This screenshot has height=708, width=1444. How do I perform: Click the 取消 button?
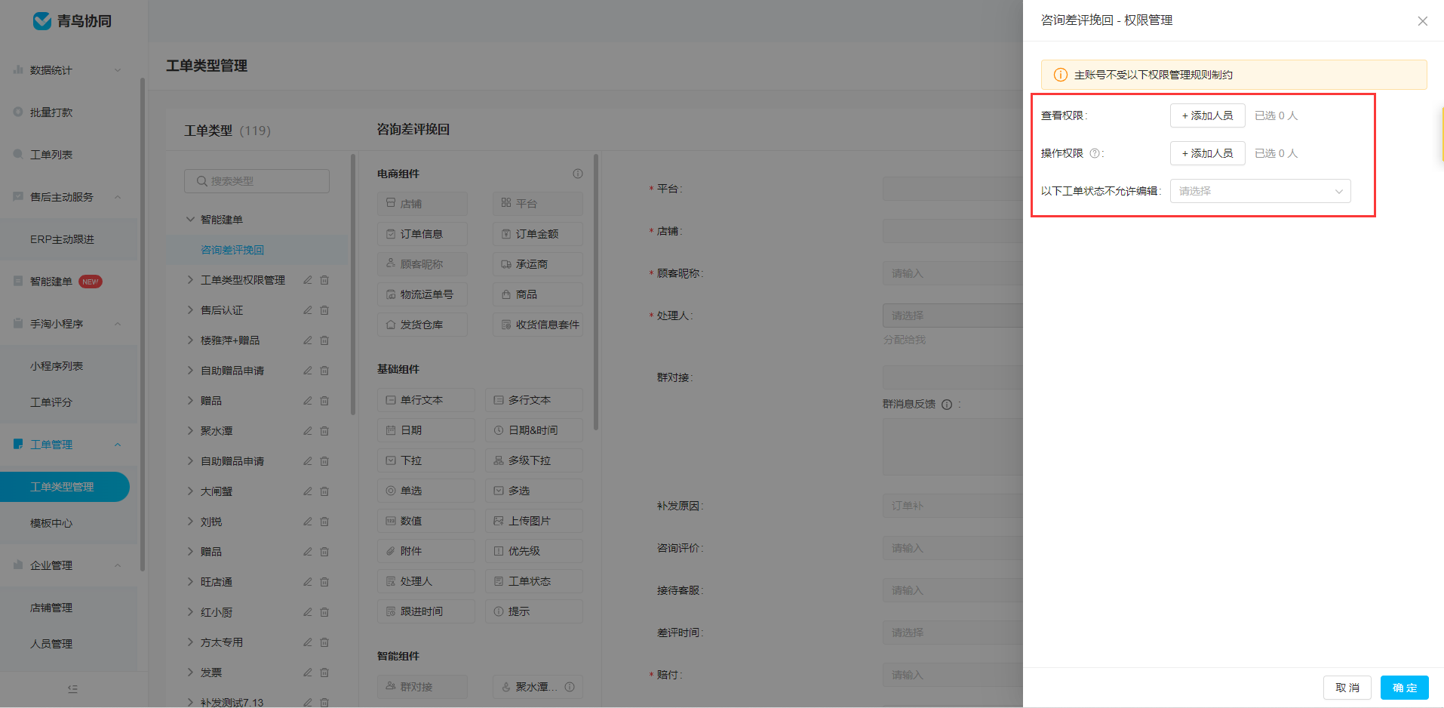1347,688
